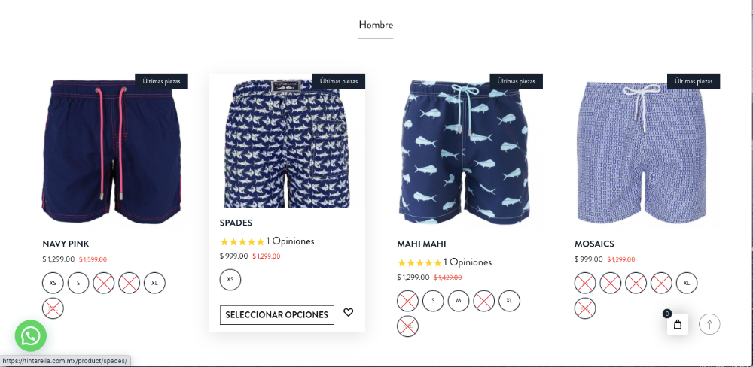The width and height of the screenshot is (753, 367).
Task: Click the SELECCIONAR OPCIONES button
Action: 276,314
